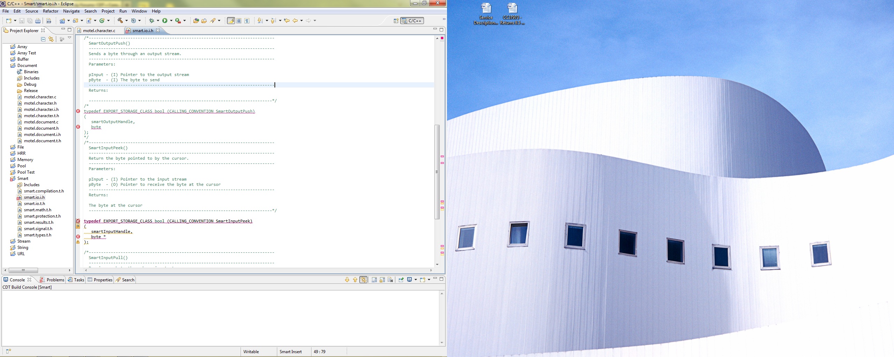Click the Previous Annotation arrow icon
Image resolution: width=894 pixels, height=357 pixels.
(x=273, y=21)
